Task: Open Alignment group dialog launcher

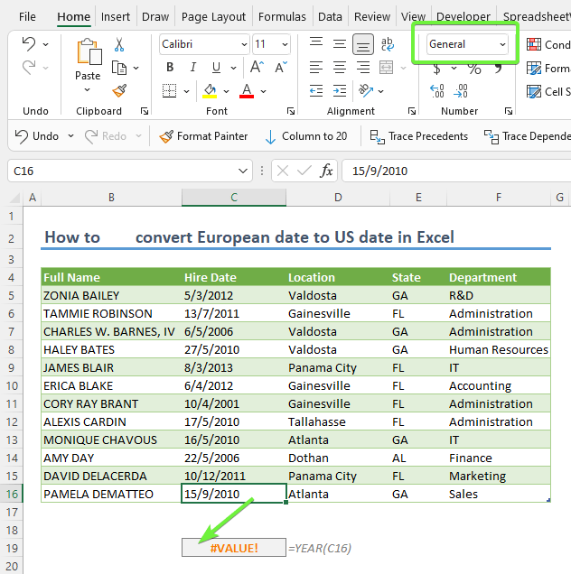Action: point(412,111)
